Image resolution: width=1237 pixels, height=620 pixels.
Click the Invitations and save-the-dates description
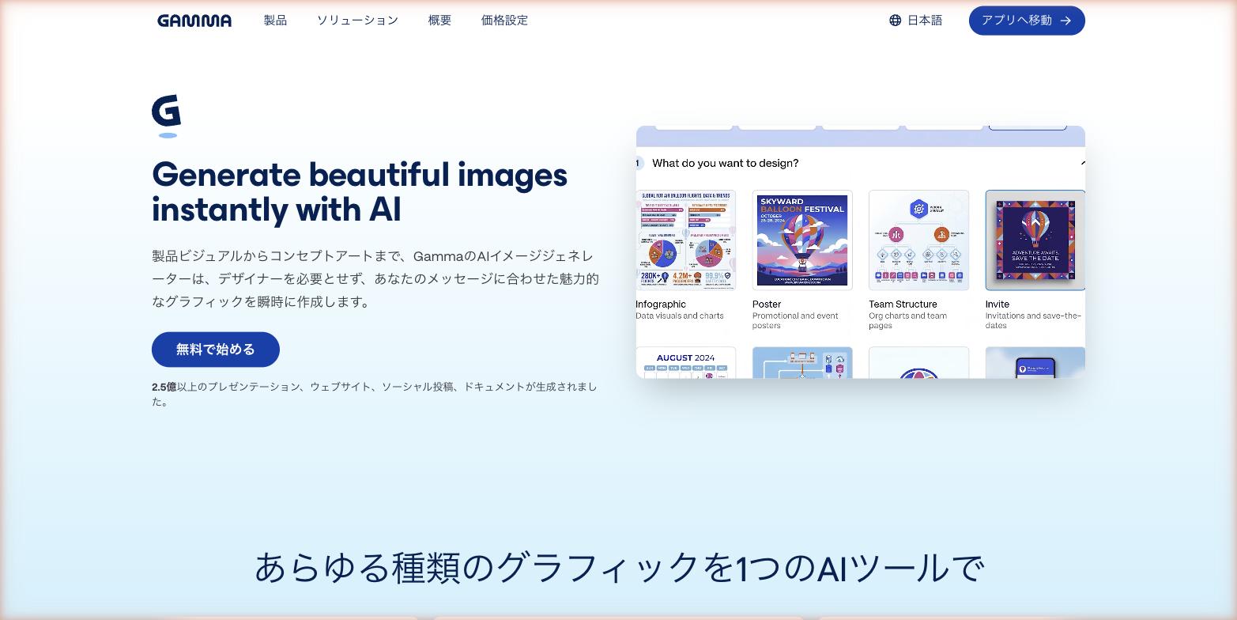coord(1033,320)
